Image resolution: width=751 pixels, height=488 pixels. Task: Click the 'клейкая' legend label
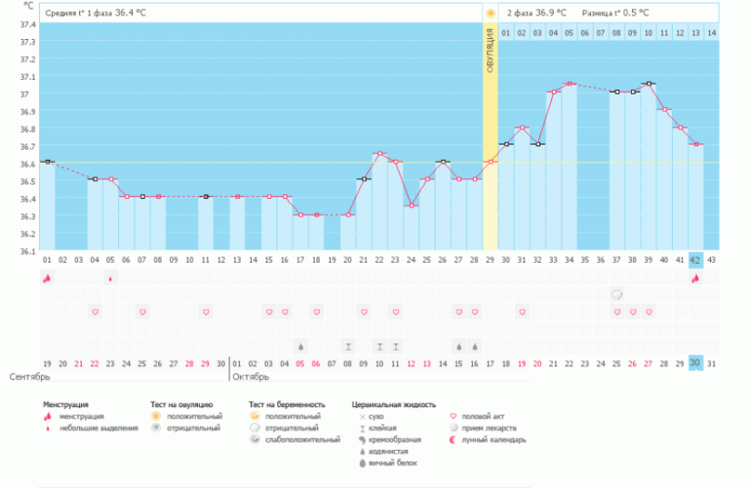coord(382,429)
